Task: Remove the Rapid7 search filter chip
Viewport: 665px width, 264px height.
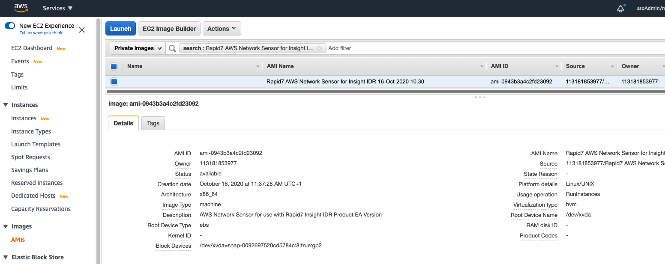Action: [x=319, y=48]
